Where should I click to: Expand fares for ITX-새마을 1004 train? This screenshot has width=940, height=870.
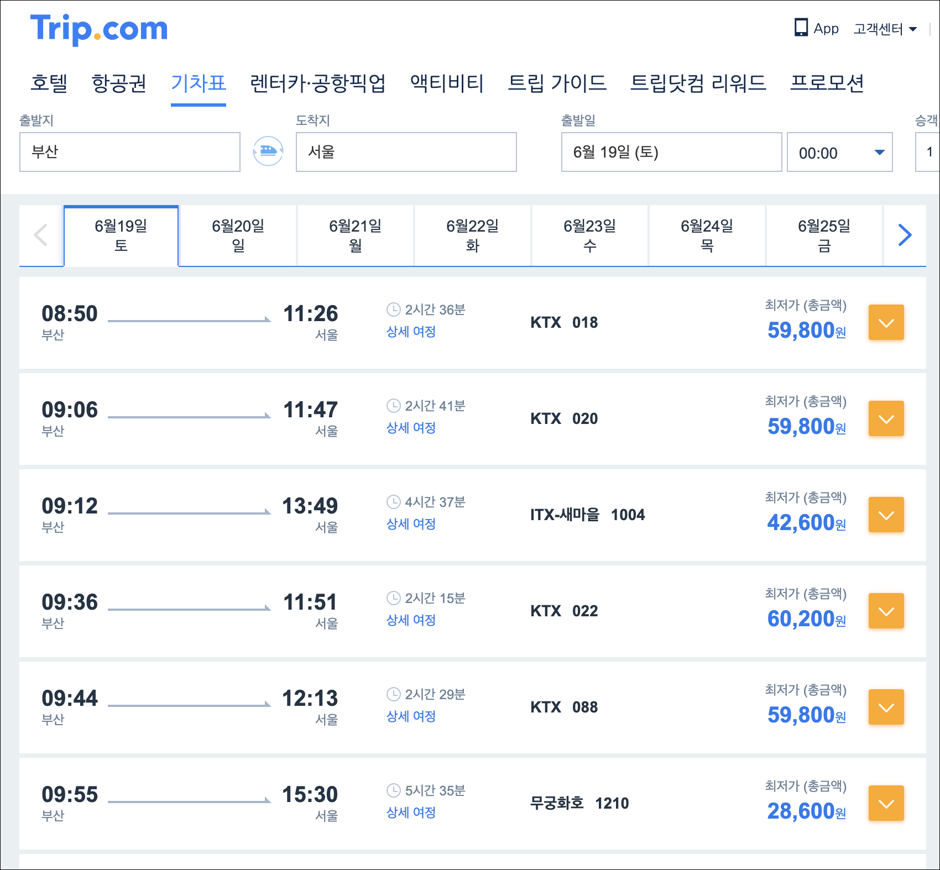coord(886,515)
